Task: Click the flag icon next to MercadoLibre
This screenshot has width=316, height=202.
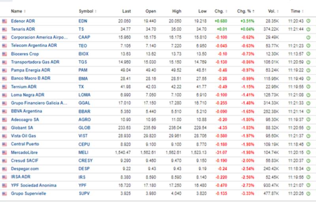Action: (x=5, y=152)
